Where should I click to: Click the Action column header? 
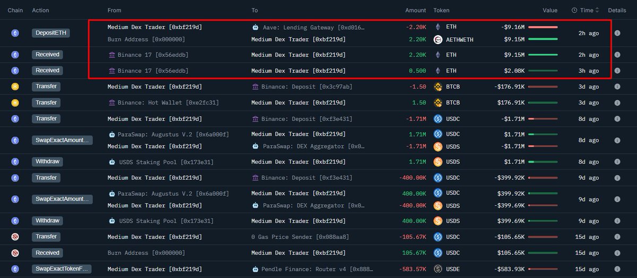pos(41,10)
